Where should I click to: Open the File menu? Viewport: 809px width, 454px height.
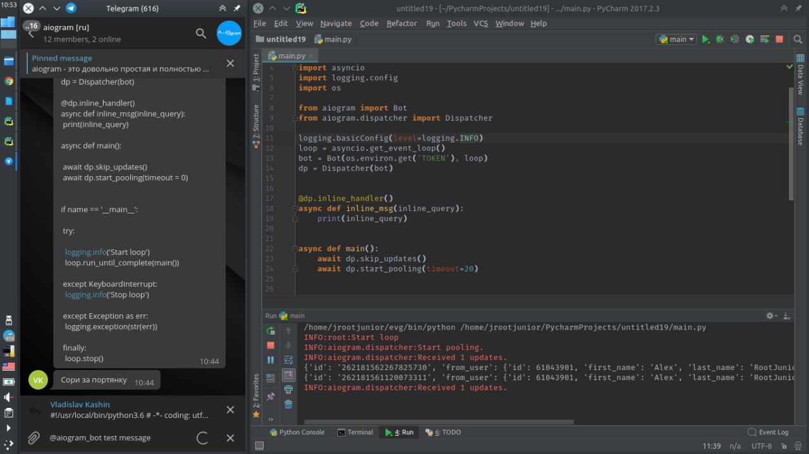(260, 23)
